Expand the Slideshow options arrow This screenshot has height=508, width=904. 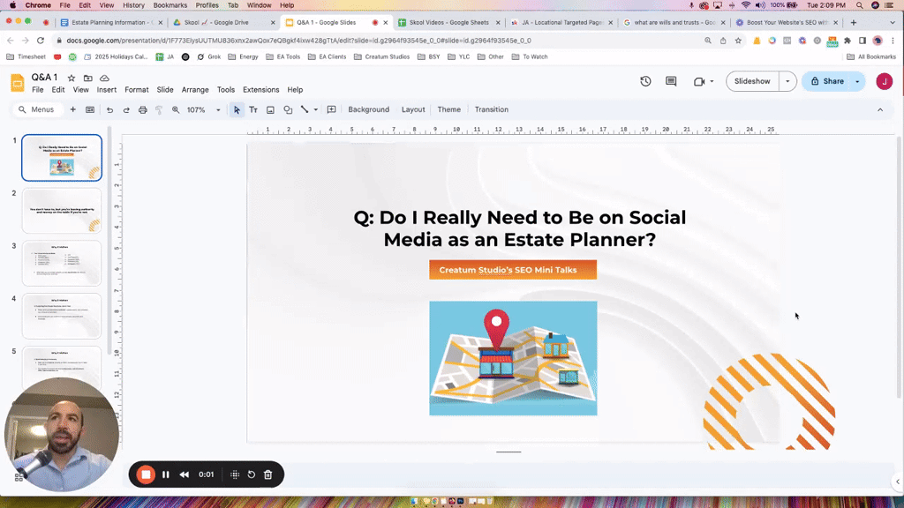pyautogui.click(x=787, y=81)
